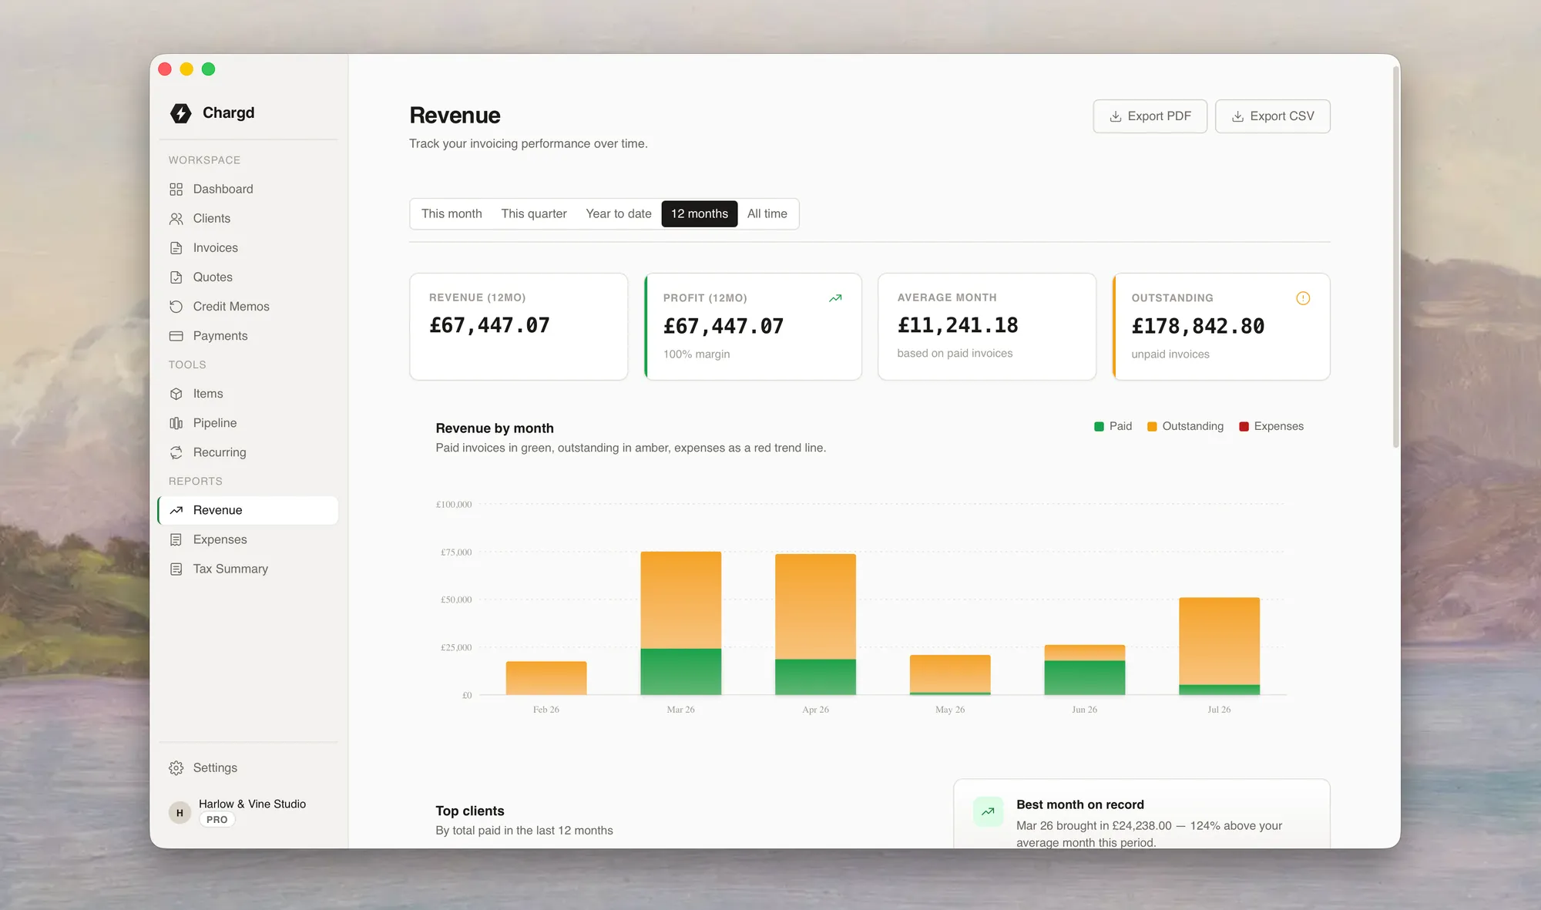Click the Recurring cycle icon
The width and height of the screenshot is (1541, 910).
click(x=176, y=452)
